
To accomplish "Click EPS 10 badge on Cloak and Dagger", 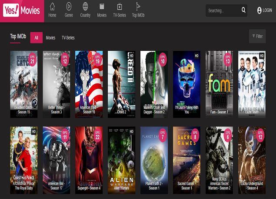I will pos(163,60).
